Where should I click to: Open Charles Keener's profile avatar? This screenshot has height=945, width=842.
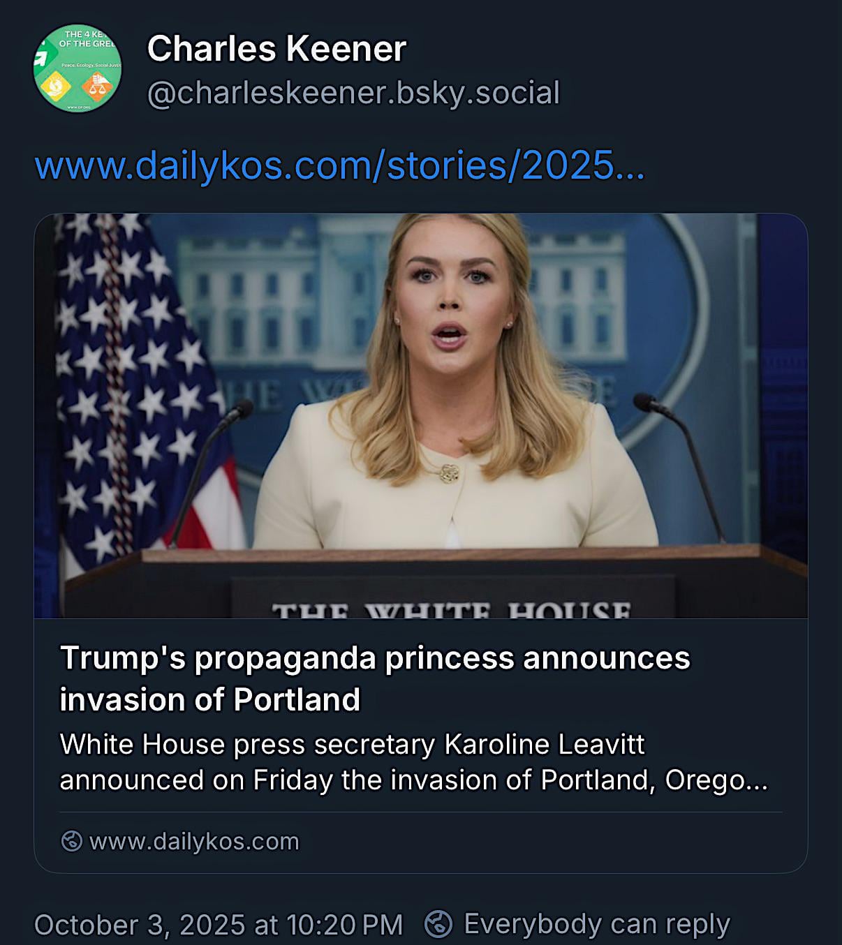[77, 68]
